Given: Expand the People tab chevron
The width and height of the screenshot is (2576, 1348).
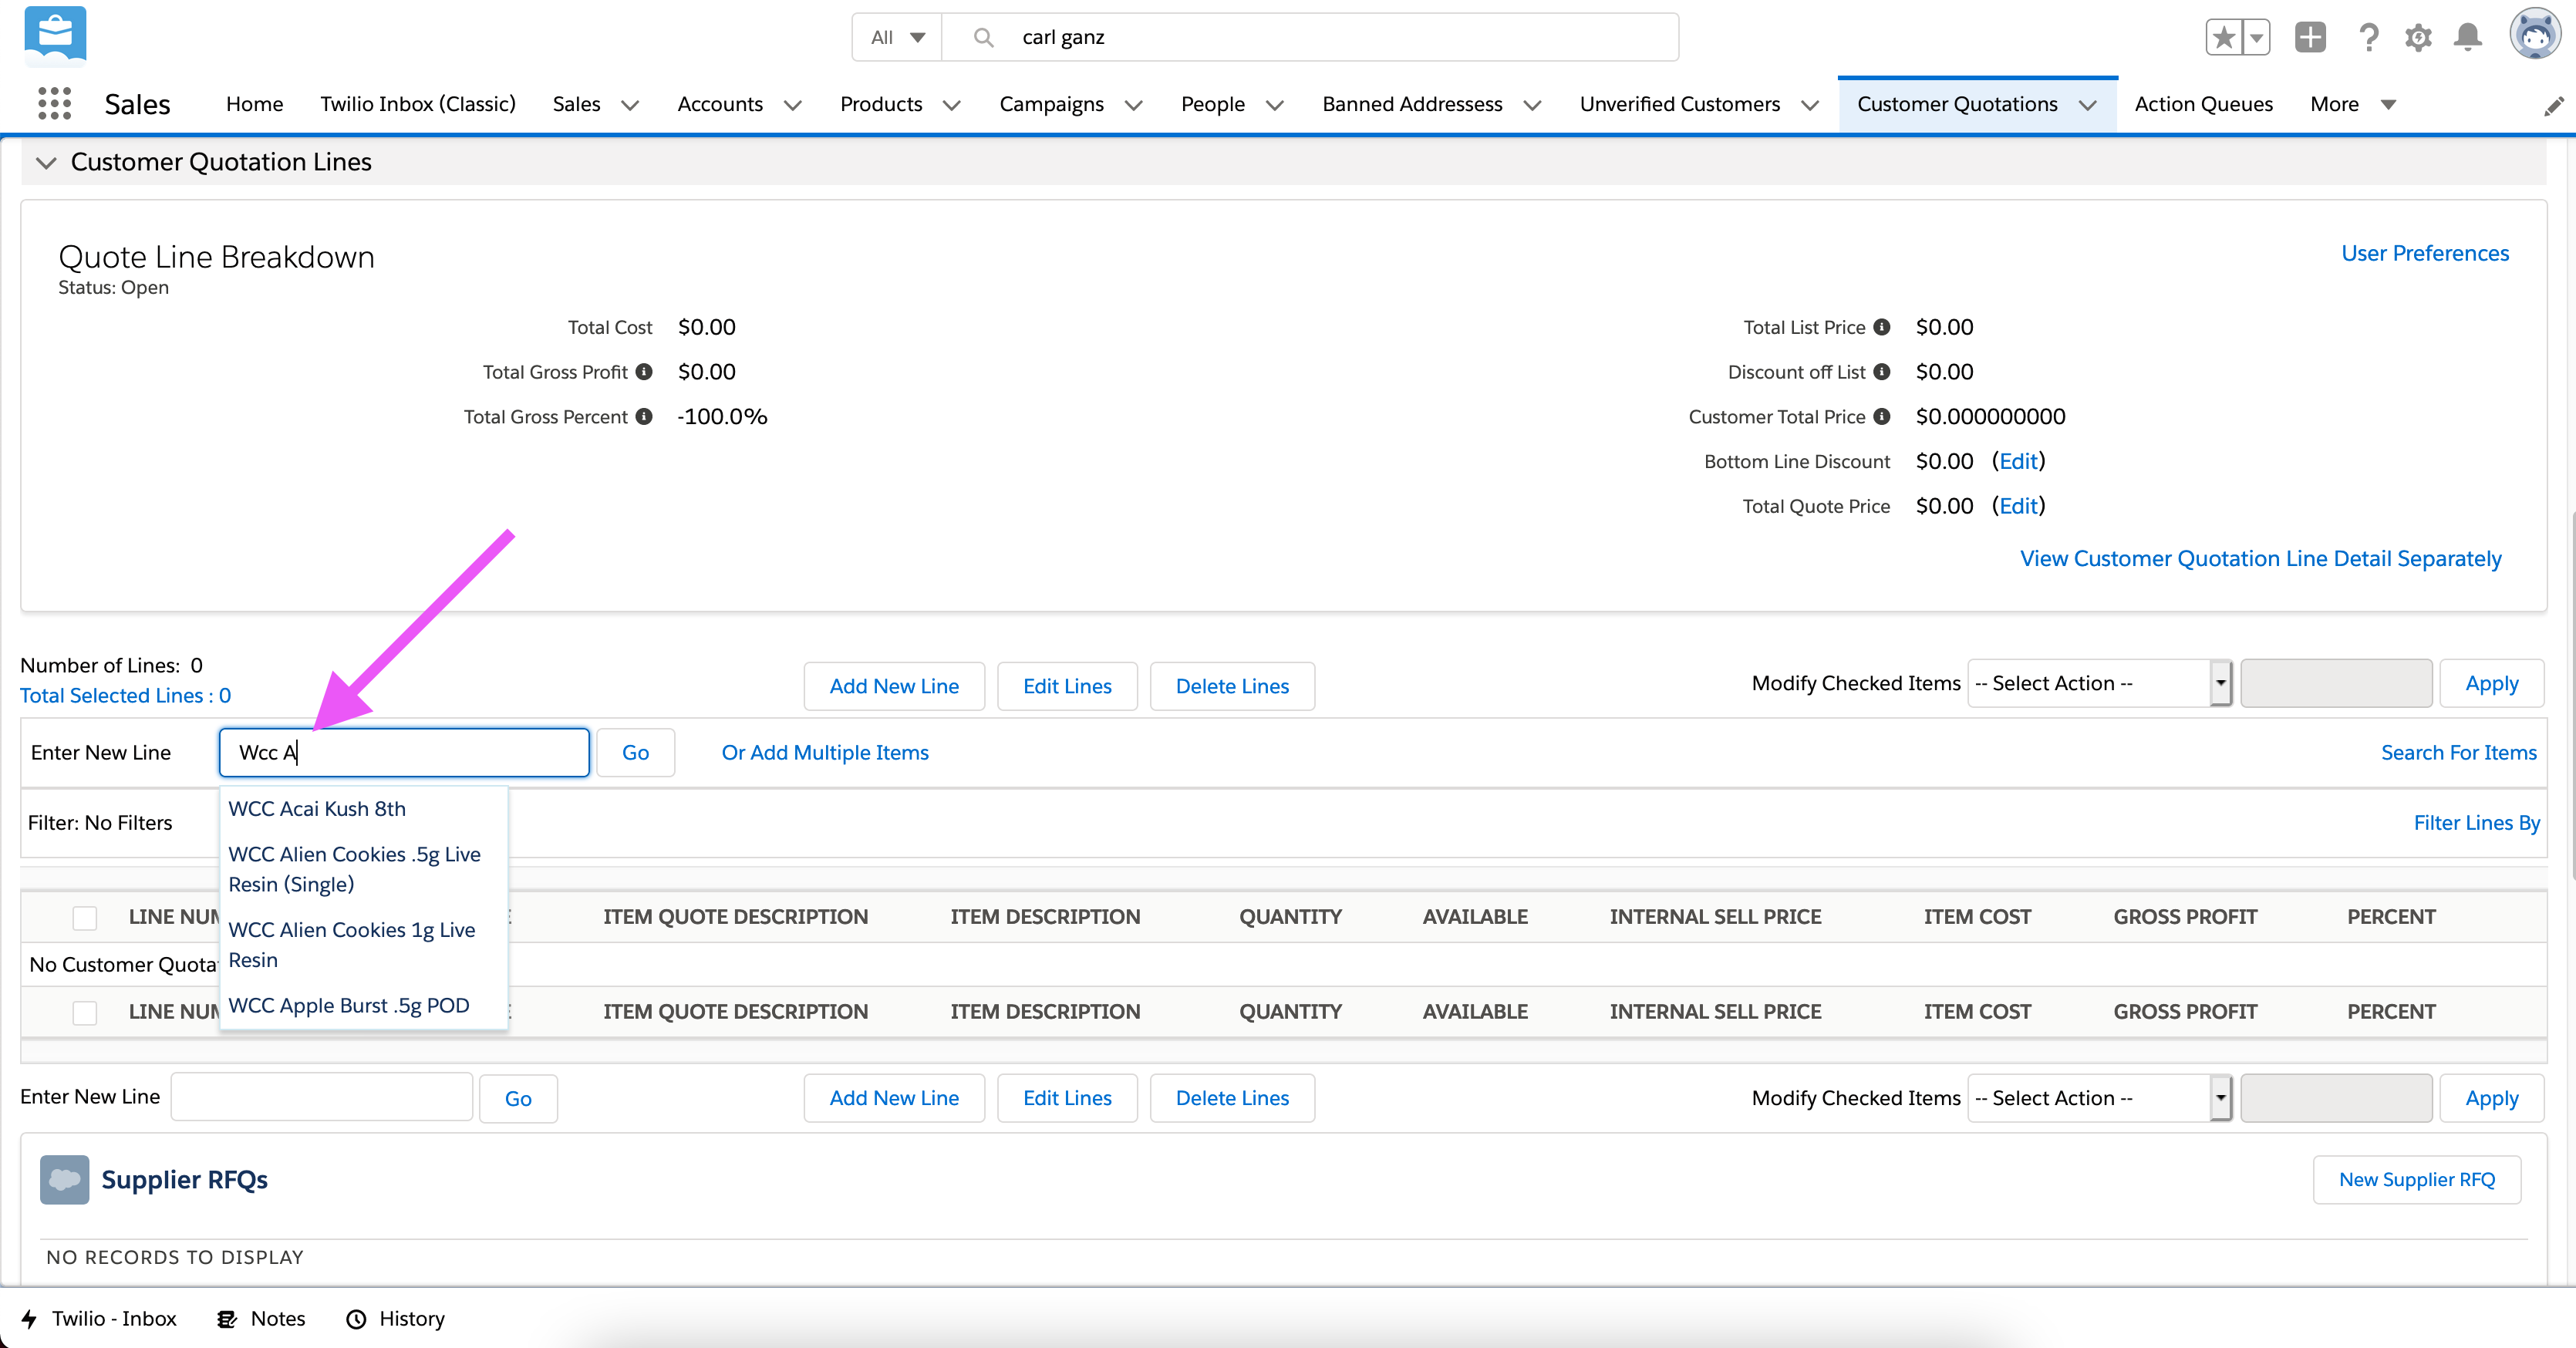Looking at the screenshot, I should click(x=1274, y=104).
